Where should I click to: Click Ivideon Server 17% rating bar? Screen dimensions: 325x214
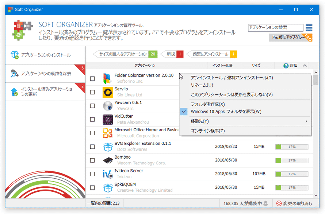pyautogui.click(x=292, y=174)
